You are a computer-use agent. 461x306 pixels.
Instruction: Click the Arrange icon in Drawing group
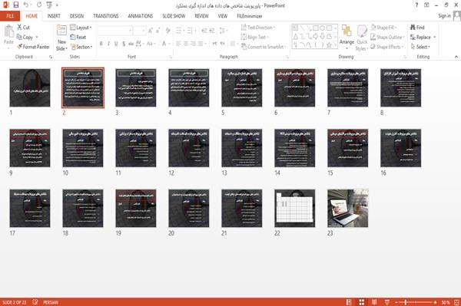pos(347,37)
